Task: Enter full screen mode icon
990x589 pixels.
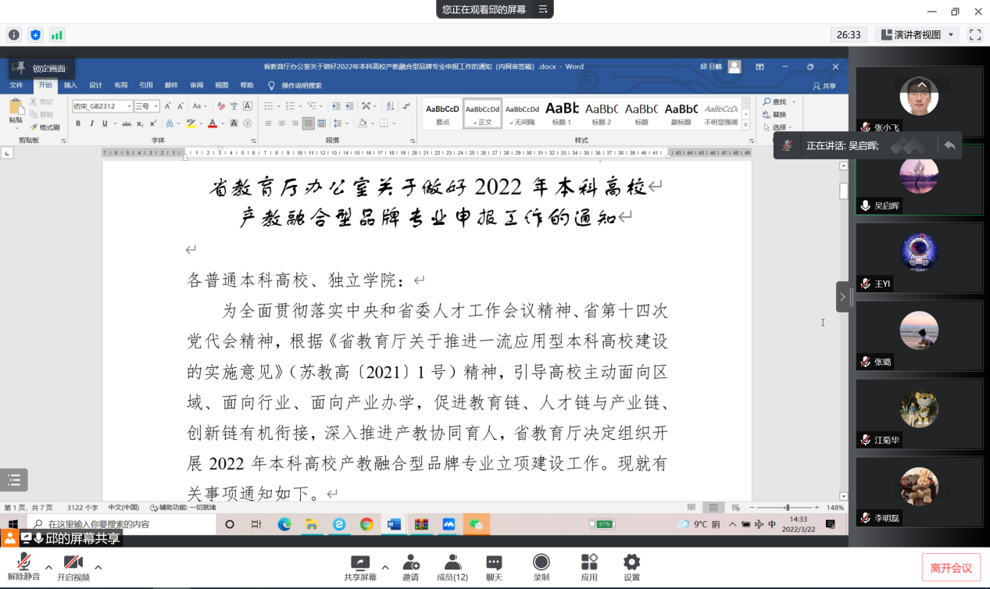Action: (x=974, y=34)
